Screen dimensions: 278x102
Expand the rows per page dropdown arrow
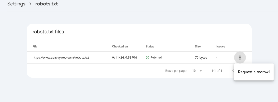[x=201, y=71]
